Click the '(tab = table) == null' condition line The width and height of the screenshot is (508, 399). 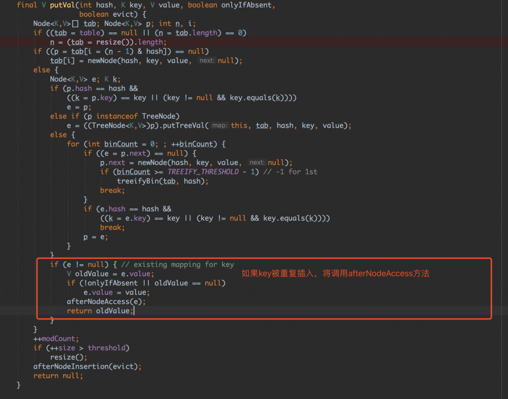pos(140,33)
